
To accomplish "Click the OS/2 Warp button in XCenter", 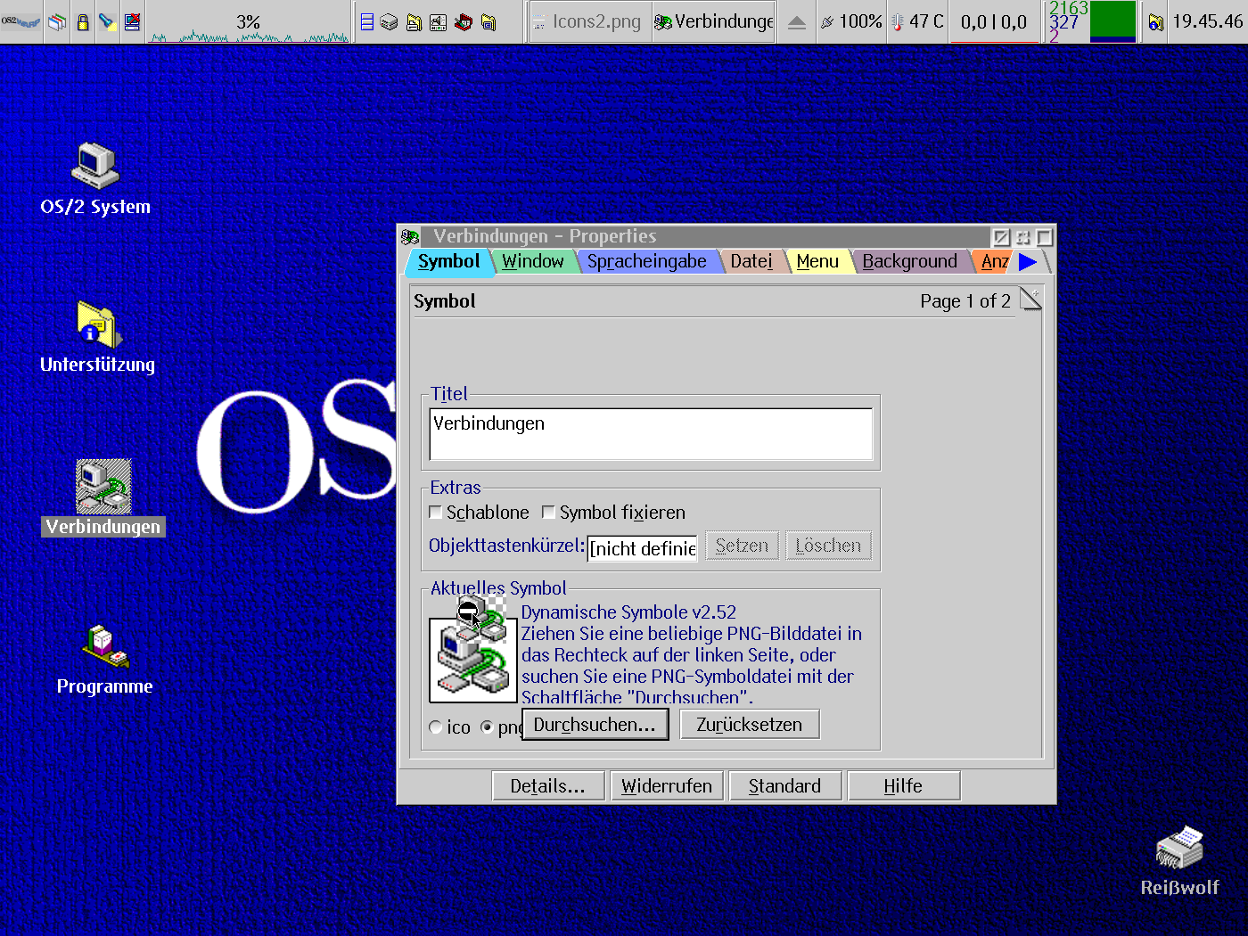I will (21, 21).
